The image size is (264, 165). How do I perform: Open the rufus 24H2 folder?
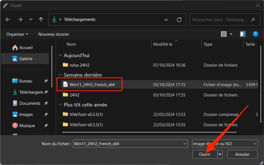[x=79, y=65]
